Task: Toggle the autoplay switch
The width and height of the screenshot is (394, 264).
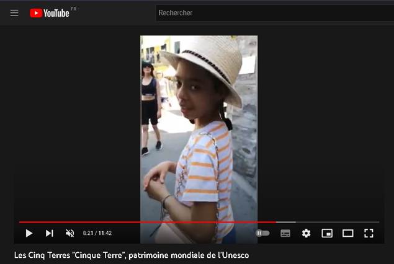Action: [262, 233]
